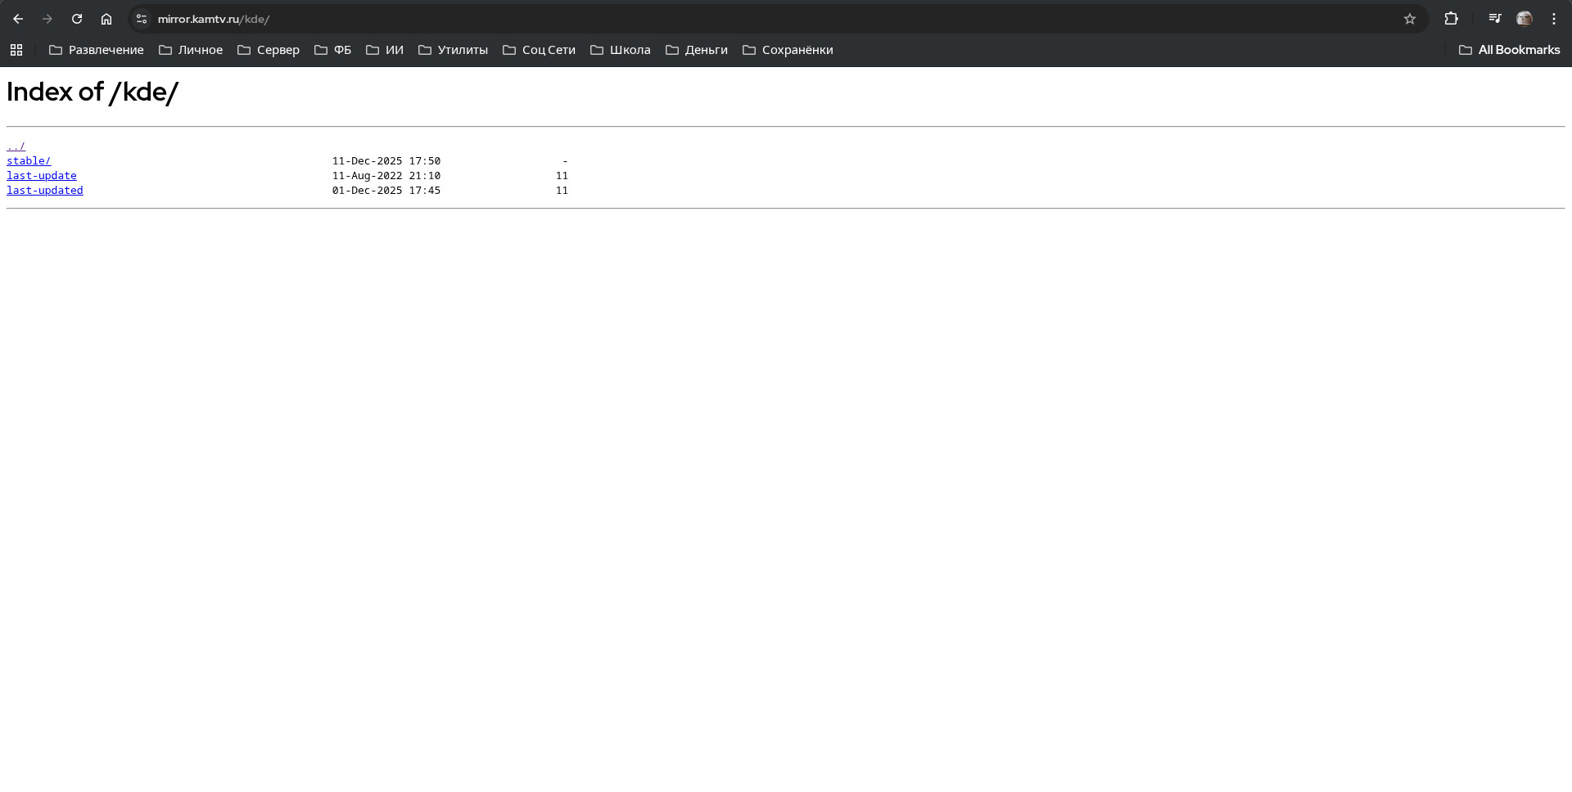
Task: Open the Школа bookmarks folder
Action: (621, 50)
